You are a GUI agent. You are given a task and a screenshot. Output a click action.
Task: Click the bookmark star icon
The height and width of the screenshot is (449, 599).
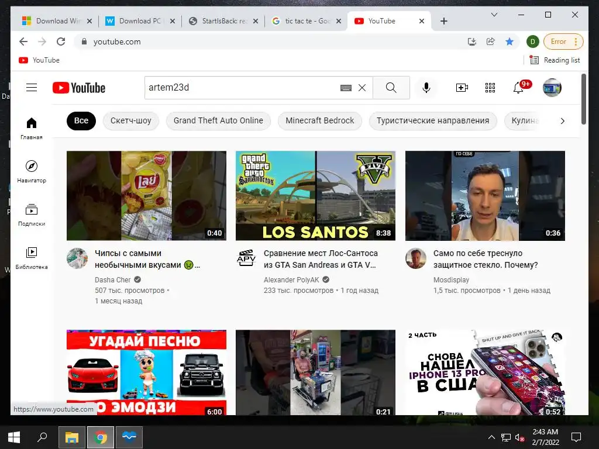click(510, 42)
